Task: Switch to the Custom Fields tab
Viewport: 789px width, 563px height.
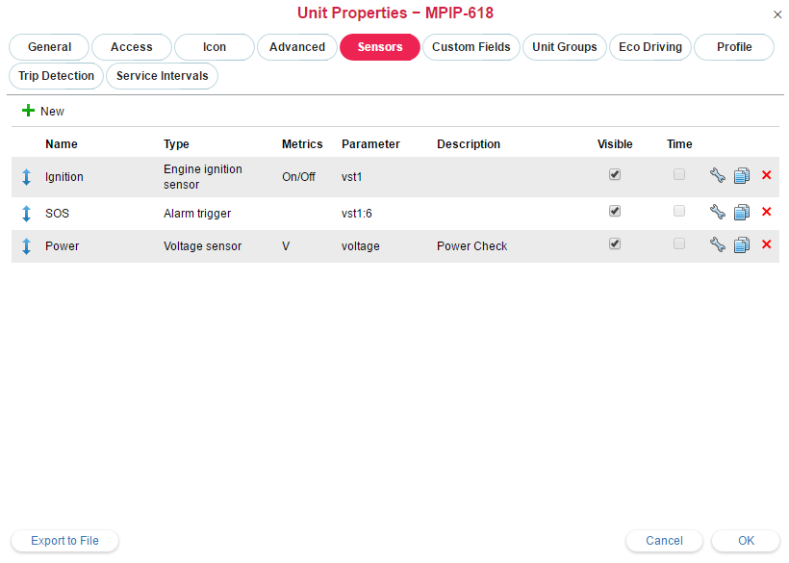Action: pyautogui.click(x=471, y=47)
